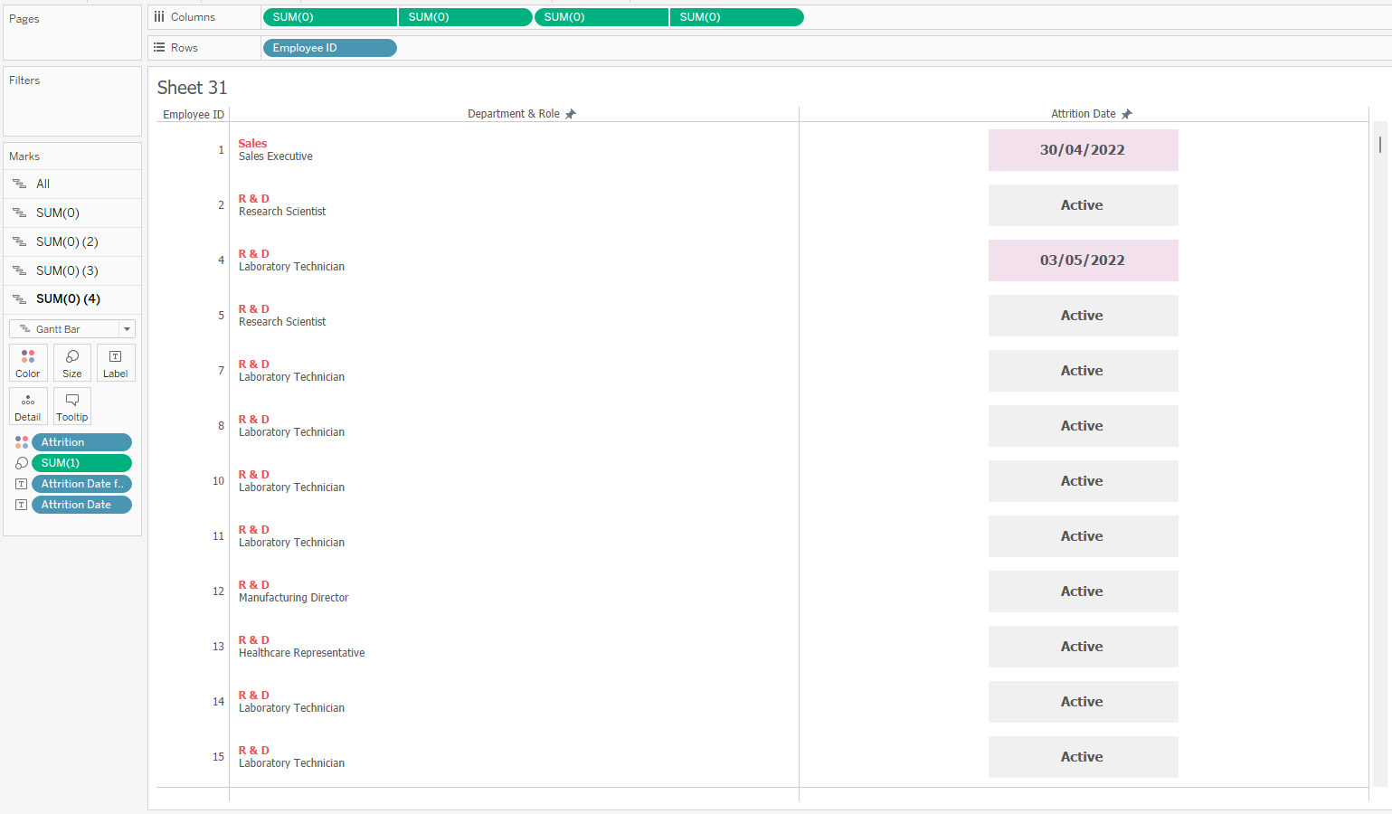1392x814 pixels.
Task: Click the Detail mark property icon
Action: pyautogui.click(x=28, y=406)
